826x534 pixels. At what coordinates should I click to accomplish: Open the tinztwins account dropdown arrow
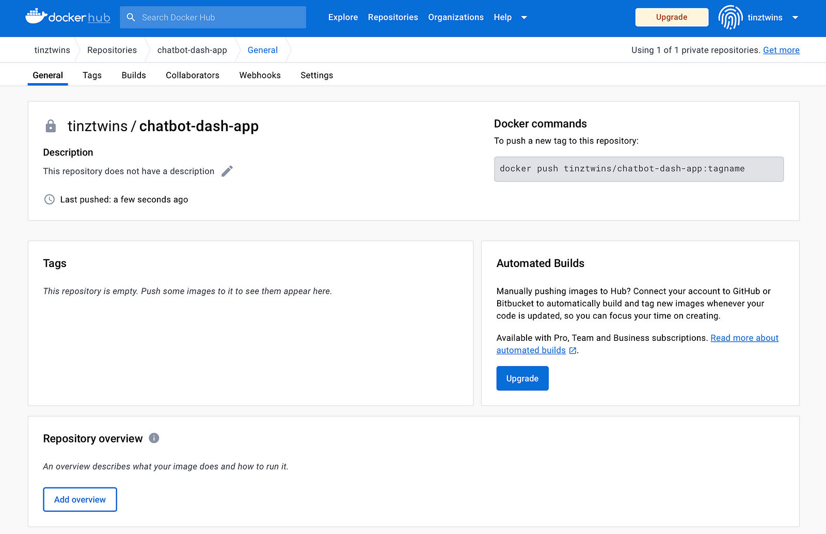coord(795,18)
